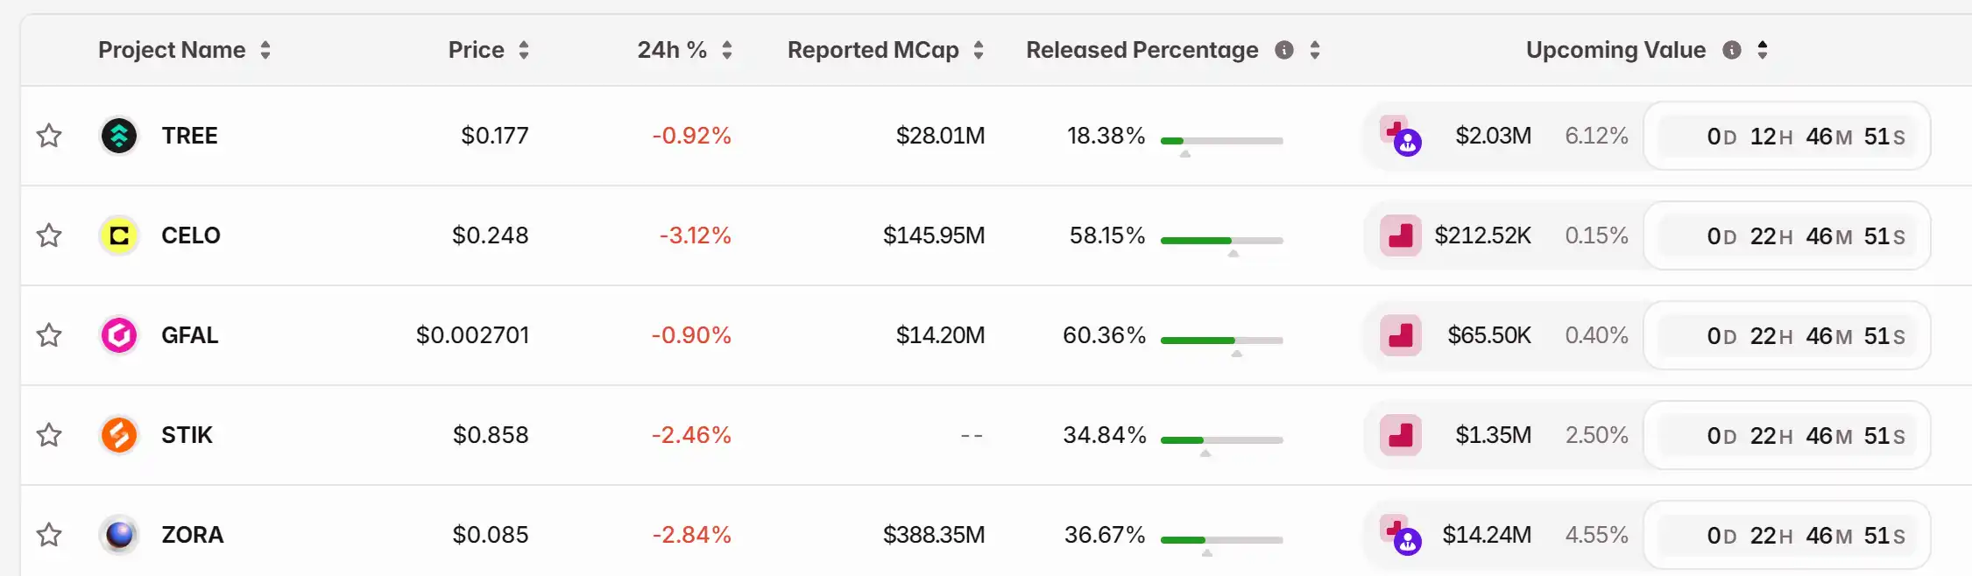Click the pink unlock type icon on CELO row

click(x=1401, y=235)
